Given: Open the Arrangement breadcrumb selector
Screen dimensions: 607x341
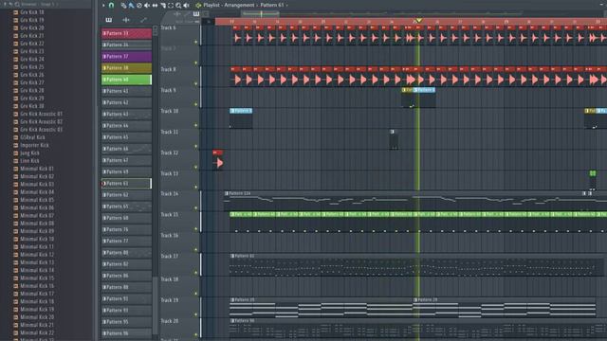Looking at the screenshot, I should tap(239, 6).
